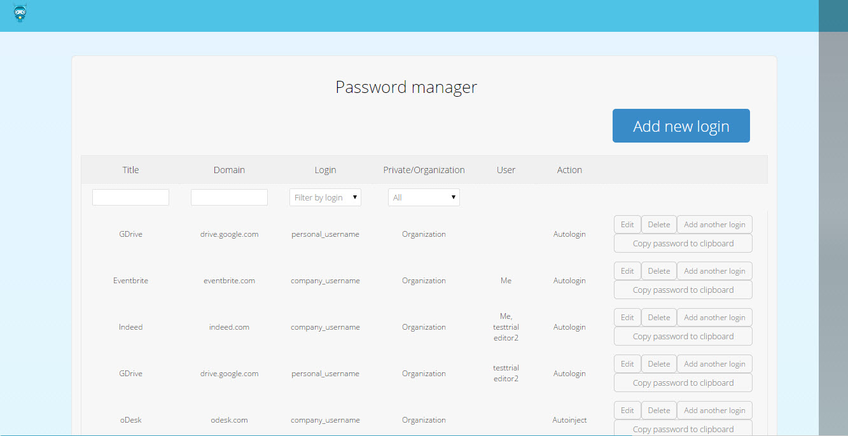The width and height of the screenshot is (848, 436).
Task: Click the Title column header
Action: click(x=130, y=170)
